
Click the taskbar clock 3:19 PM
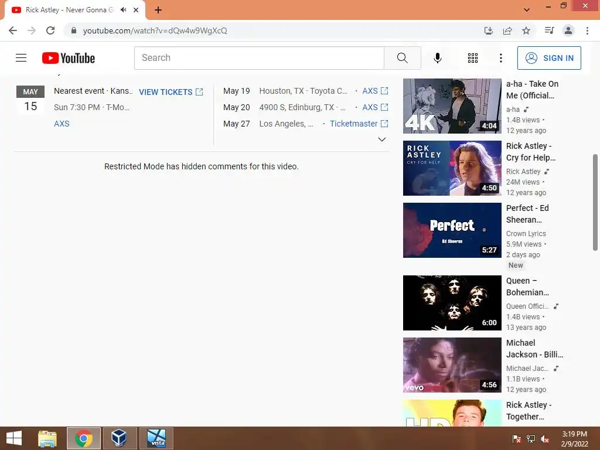coord(574,434)
